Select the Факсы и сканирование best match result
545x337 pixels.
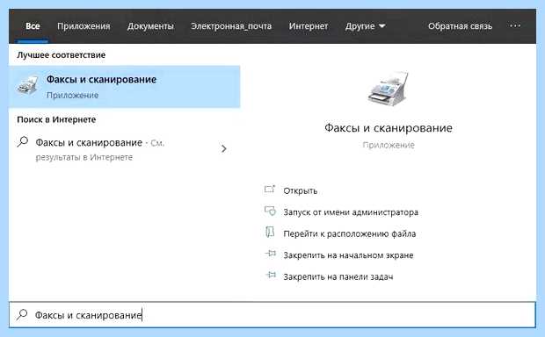(x=125, y=87)
